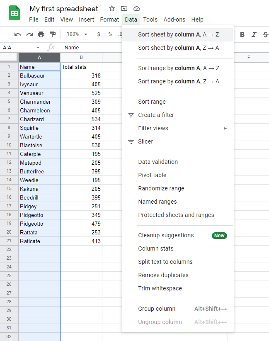Select the cell containing Charizard
Screen dimensions: 269x341
pyautogui.click(x=39, y=119)
